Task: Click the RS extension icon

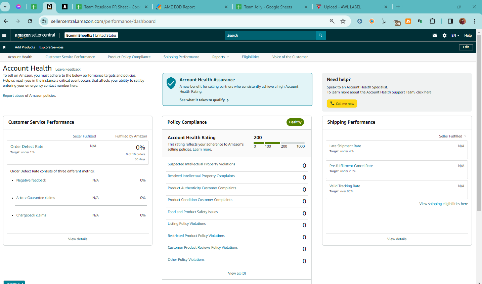Action: coord(420,21)
